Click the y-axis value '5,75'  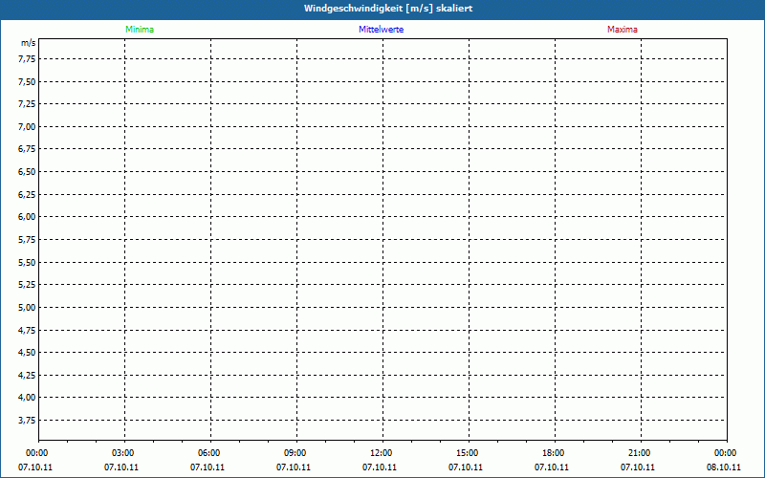tap(27, 240)
